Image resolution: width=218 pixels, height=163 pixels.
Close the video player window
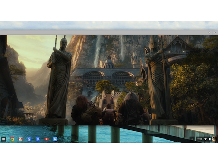click(215, 33)
